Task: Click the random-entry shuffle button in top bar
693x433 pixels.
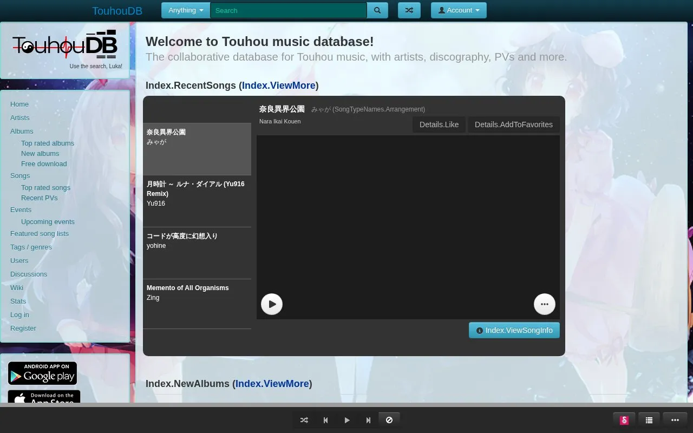Action: point(409,10)
